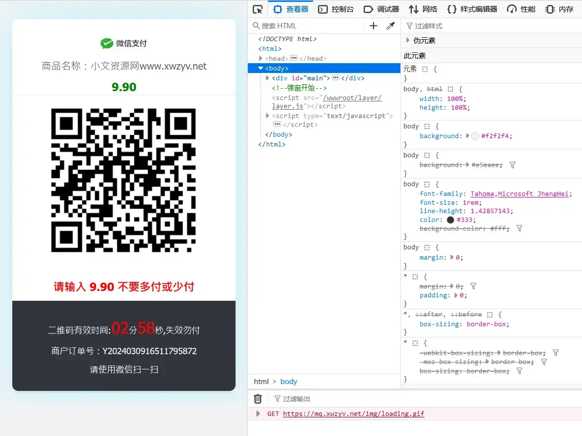Click the Microsoft JhengHei font value
Image resolution: width=582 pixels, height=436 pixels.
point(533,194)
